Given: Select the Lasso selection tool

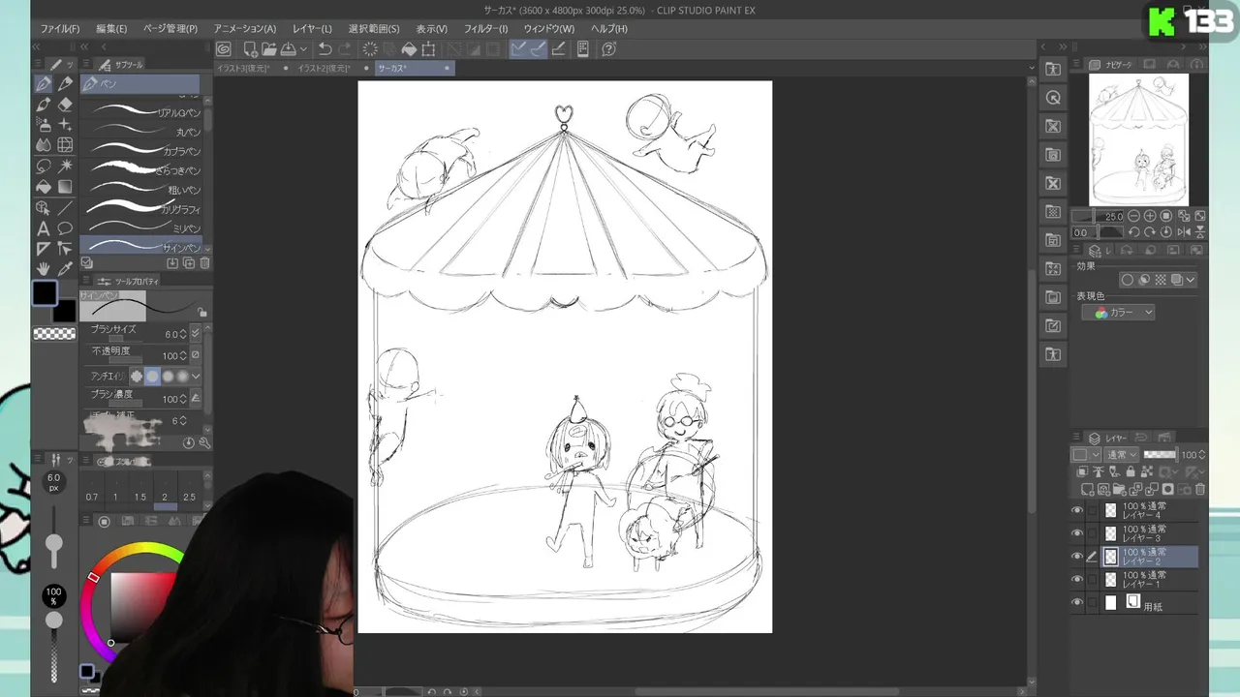Looking at the screenshot, I should point(44,167).
